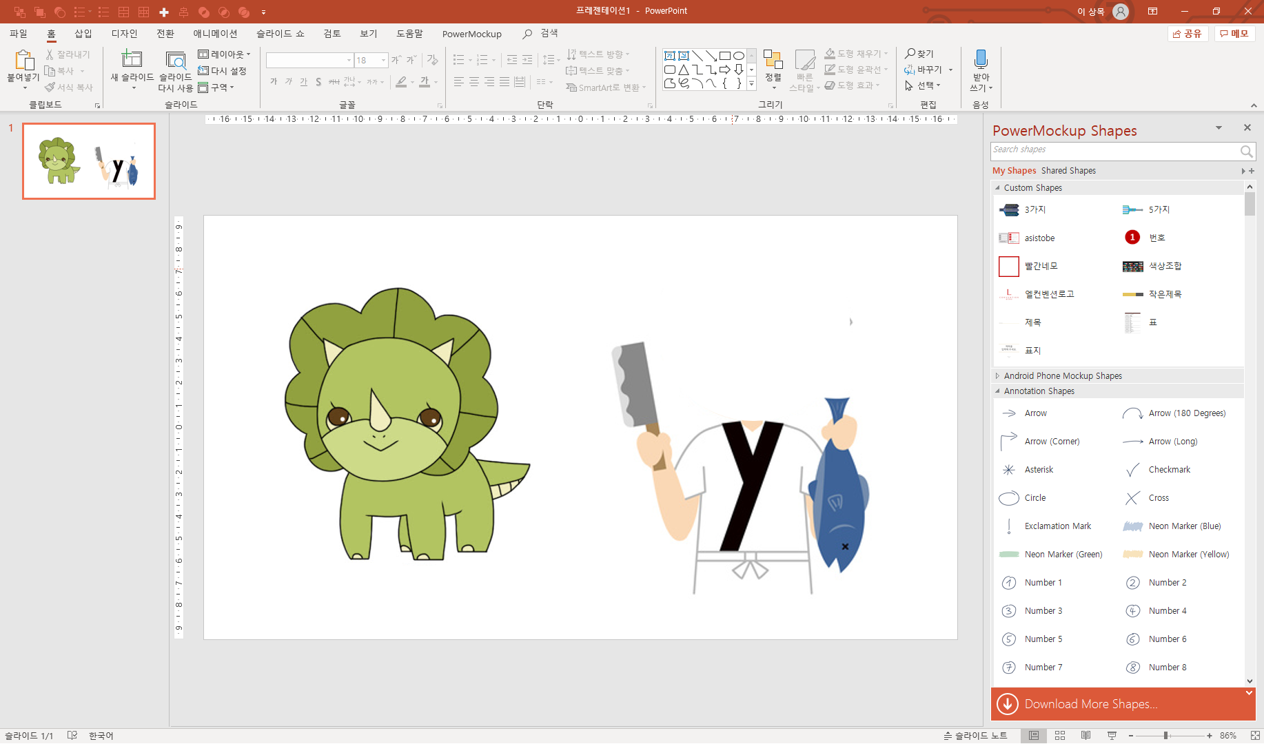Viewport: 1264px width, 744px height.
Task: Expand the shapes gallery more arrow
Action: pyautogui.click(x=751, y=83)
